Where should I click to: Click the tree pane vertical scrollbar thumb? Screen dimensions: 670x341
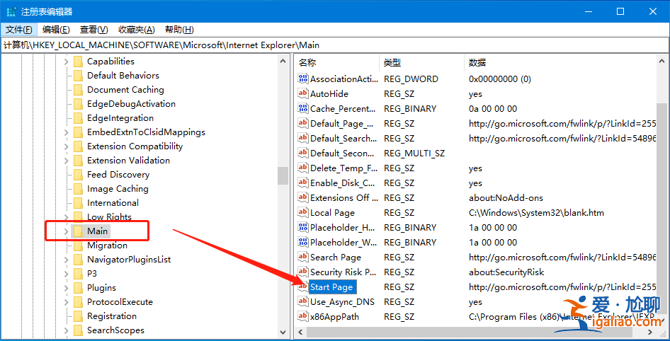[283, 175]
